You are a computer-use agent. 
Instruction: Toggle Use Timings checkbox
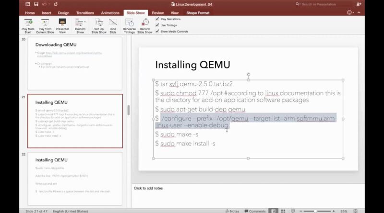click(157, 25)
